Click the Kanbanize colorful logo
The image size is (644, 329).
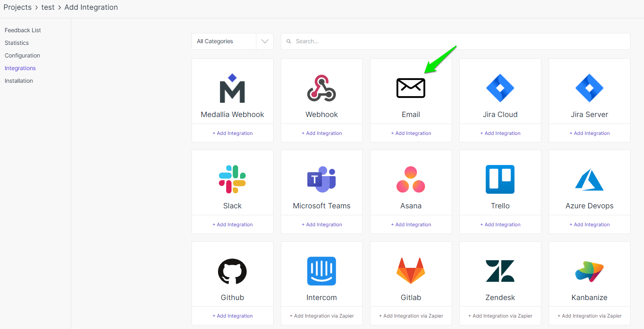click(589, 271)
